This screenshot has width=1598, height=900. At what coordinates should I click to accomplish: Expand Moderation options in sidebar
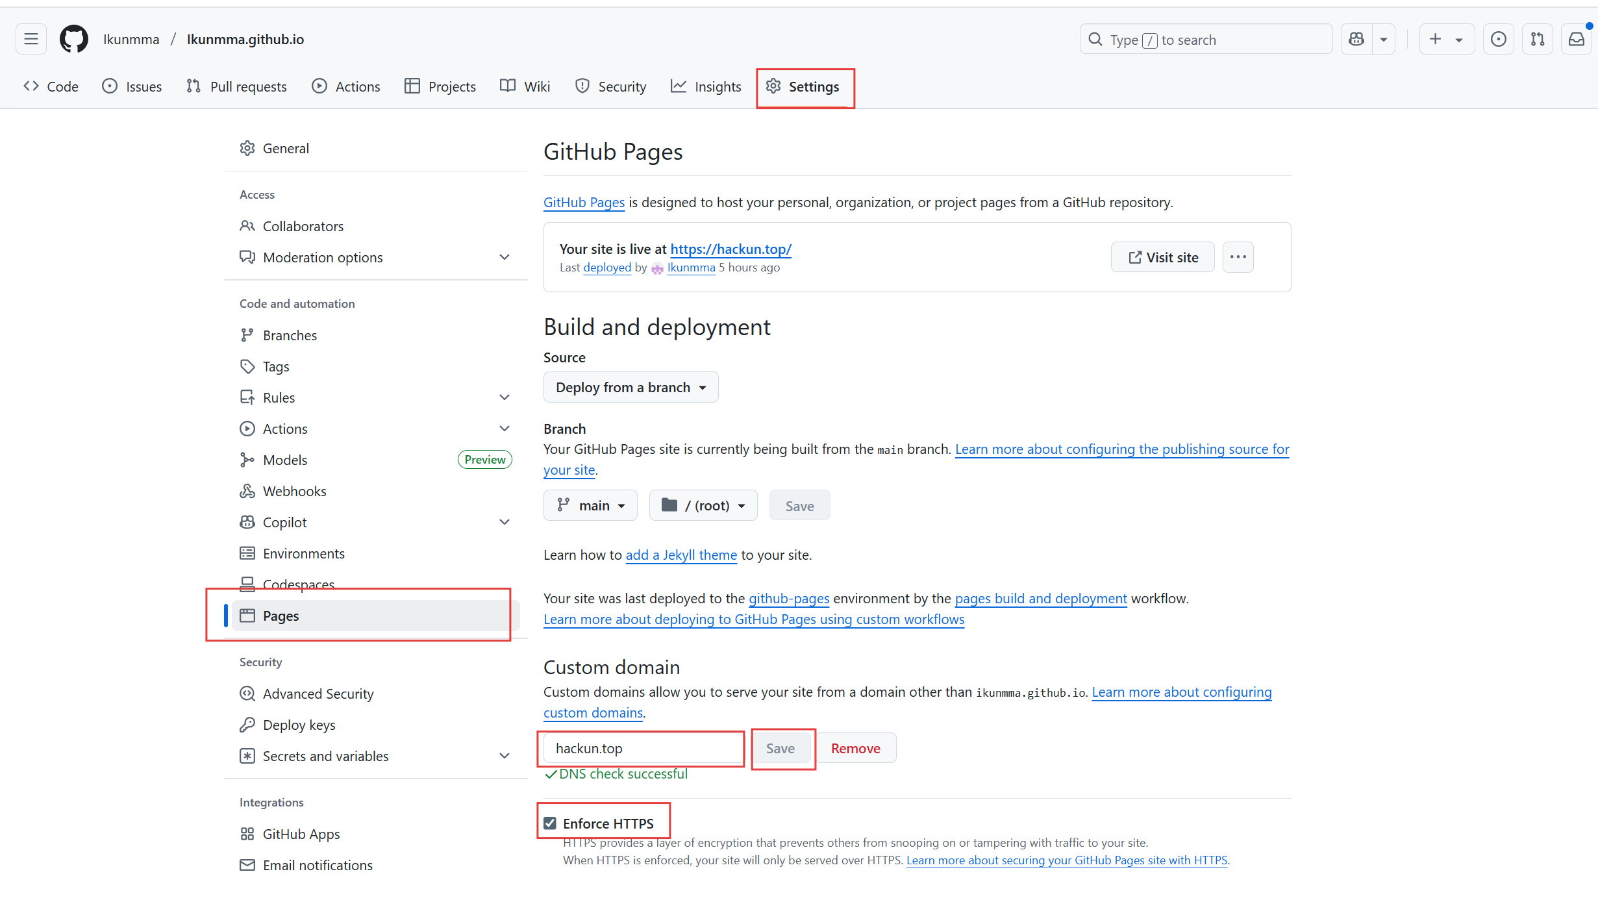(505, 257)
